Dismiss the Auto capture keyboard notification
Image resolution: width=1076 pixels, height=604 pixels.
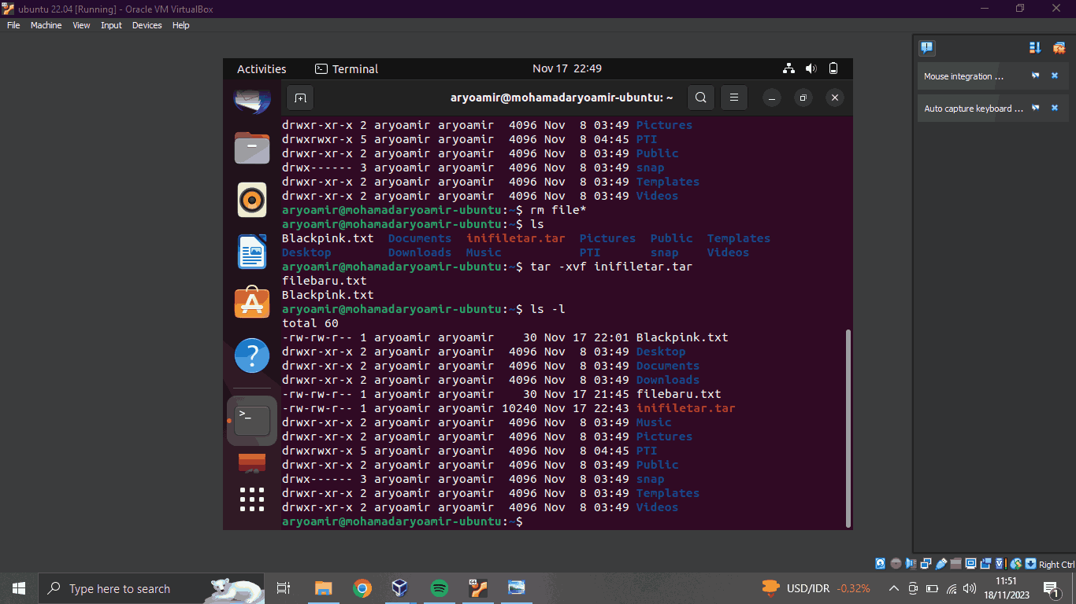(1055, 109)
